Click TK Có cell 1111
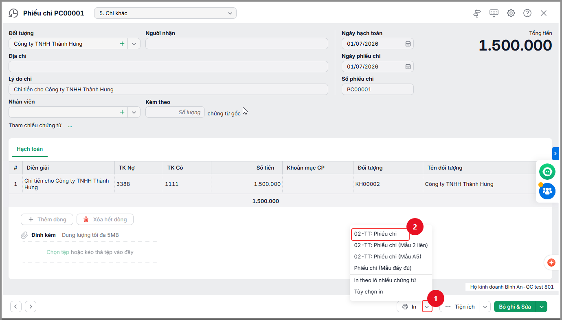 (187, 184)
